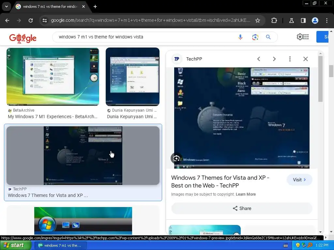Open preview panel more options menu
Viewport: 334px width, 250px height.
click(x=290, y=59)
